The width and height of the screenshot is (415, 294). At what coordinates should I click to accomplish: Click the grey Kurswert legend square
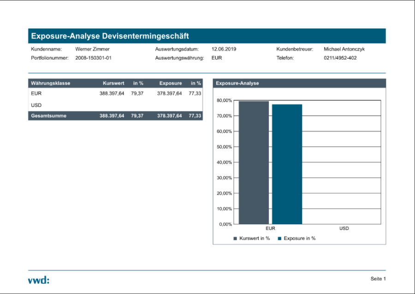(x=235, y=239)
